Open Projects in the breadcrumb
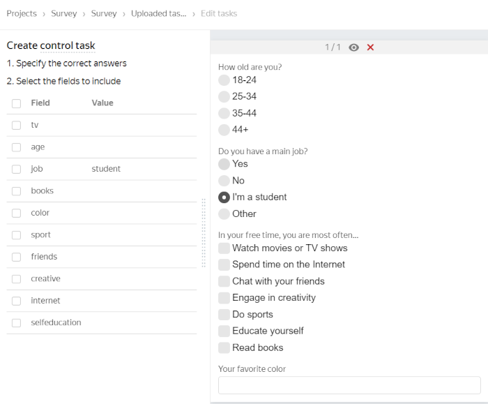This screenshot has height=404, width=488. [22, 13]
